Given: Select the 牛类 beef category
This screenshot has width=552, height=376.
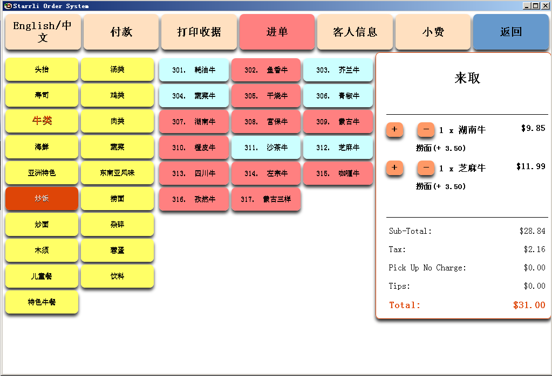Looking at the screenshot, I should 42,121.
